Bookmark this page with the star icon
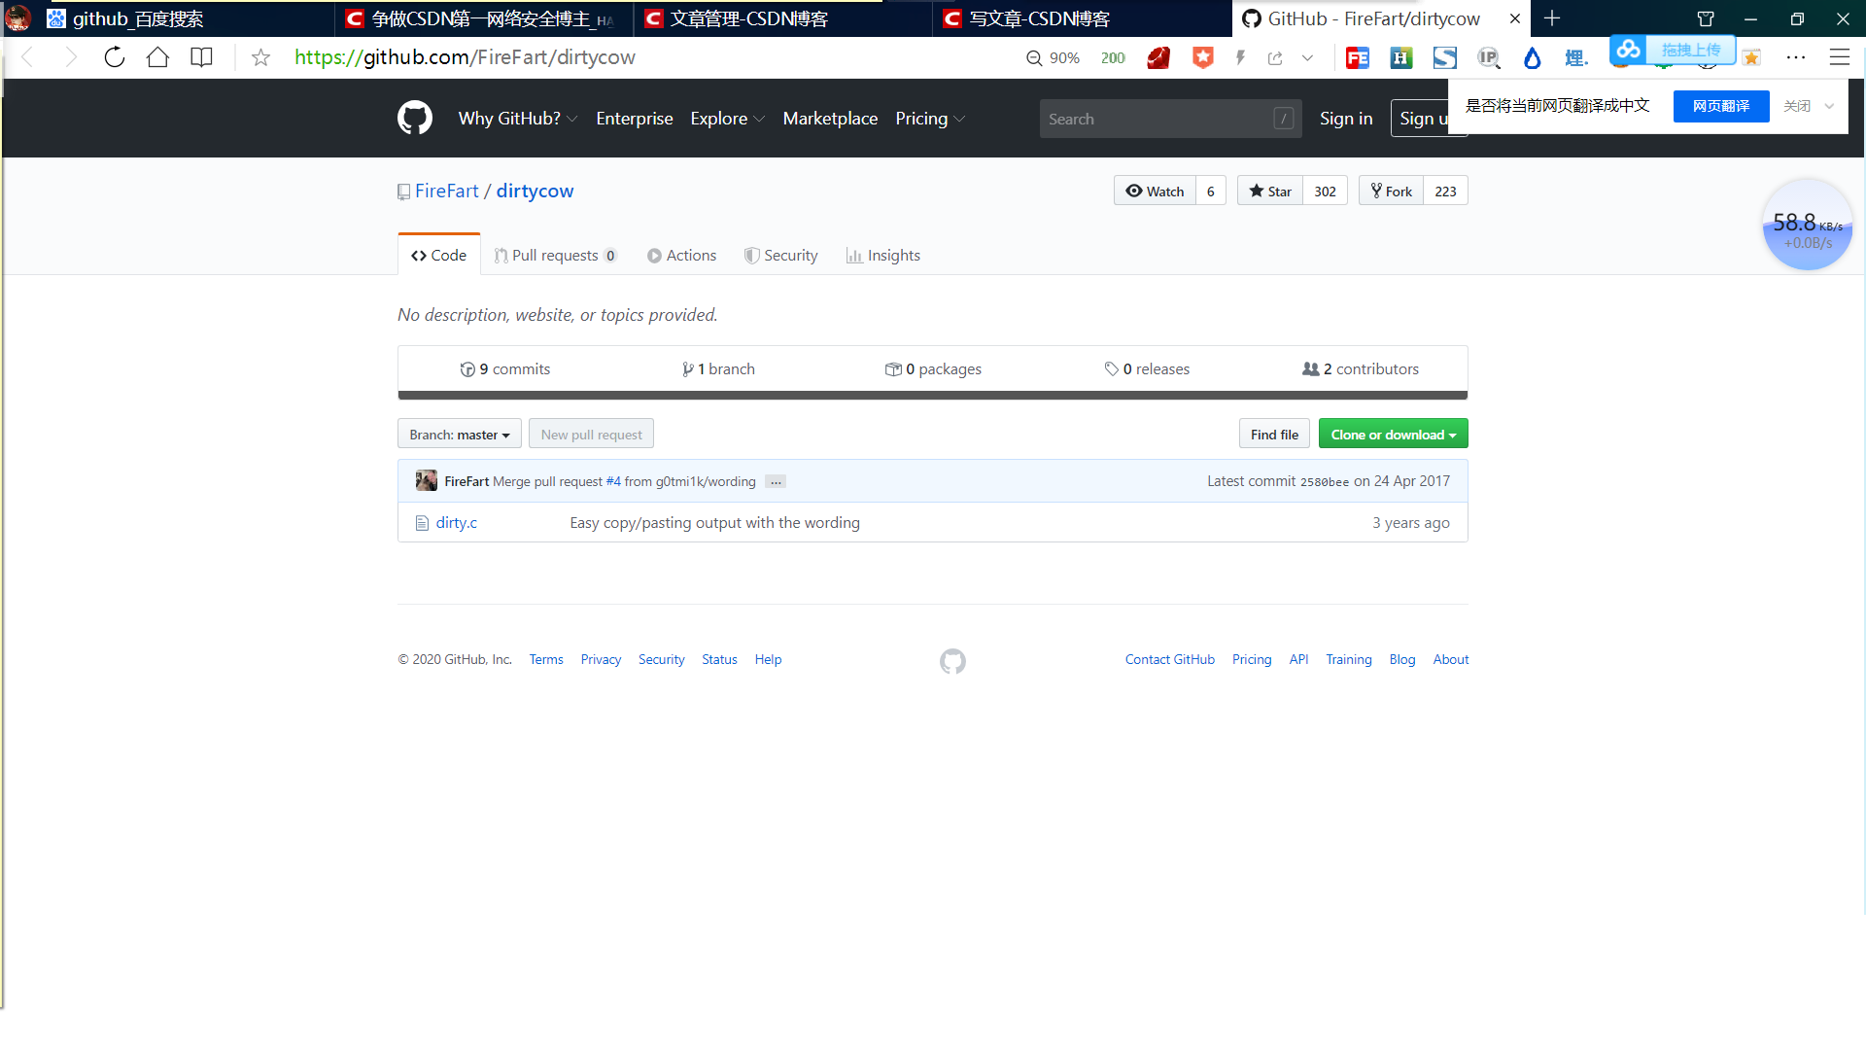This screenshot has width=1866, height=1048. tap(260, 57)
